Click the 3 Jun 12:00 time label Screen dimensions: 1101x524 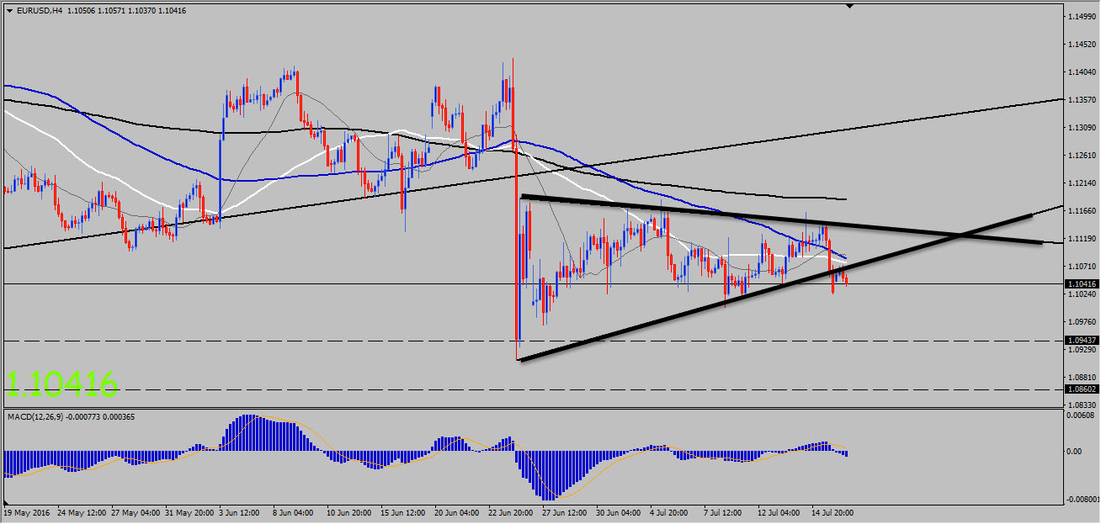[241, 512]
